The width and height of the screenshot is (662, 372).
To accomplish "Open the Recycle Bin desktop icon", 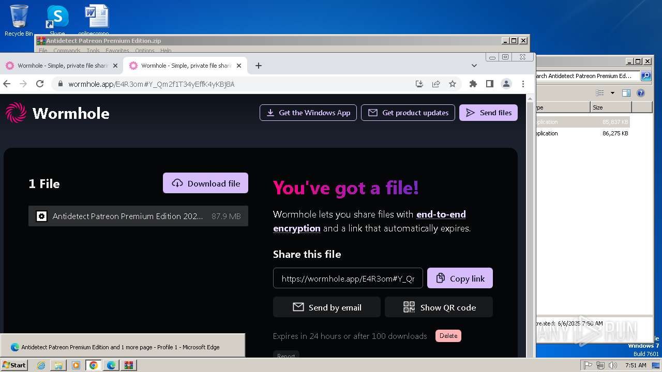I will point(19,21).
